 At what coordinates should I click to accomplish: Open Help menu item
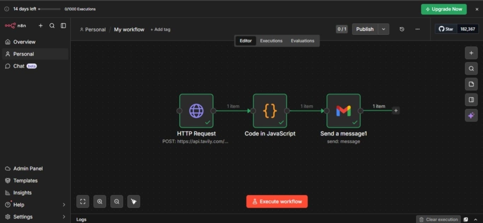click(19, 205)
